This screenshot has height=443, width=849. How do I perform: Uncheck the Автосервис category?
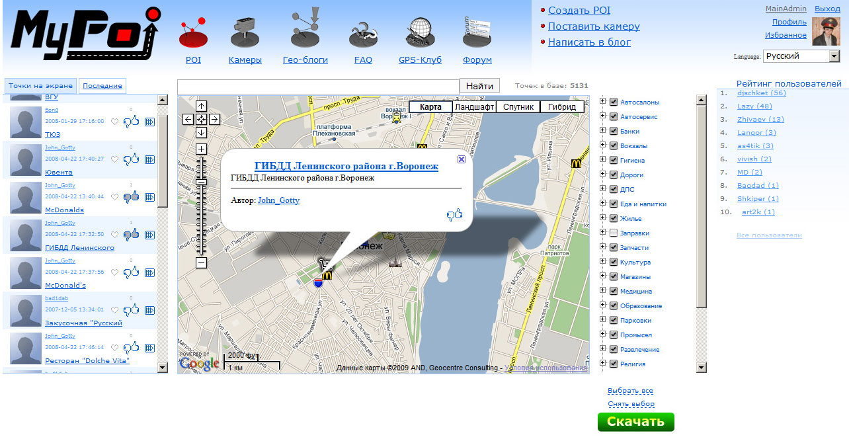614,116
